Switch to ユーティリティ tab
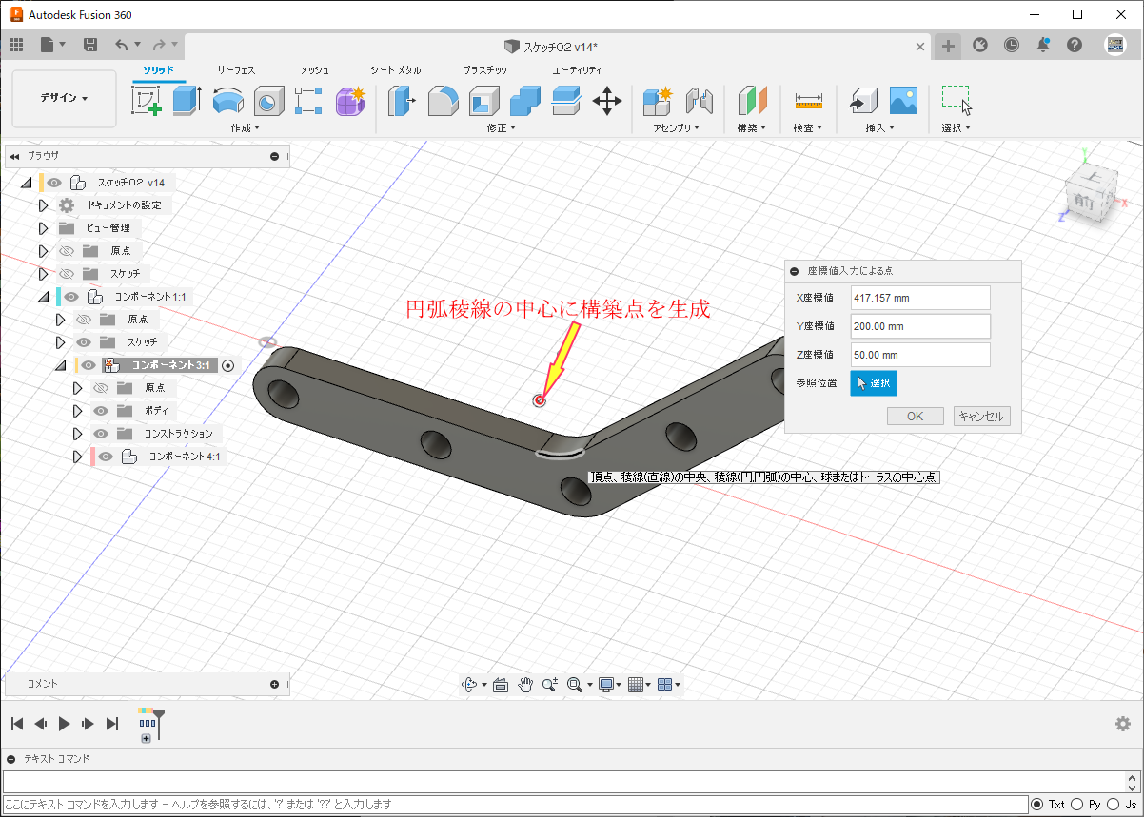The image size is (1144, 817). coord(578,70)
